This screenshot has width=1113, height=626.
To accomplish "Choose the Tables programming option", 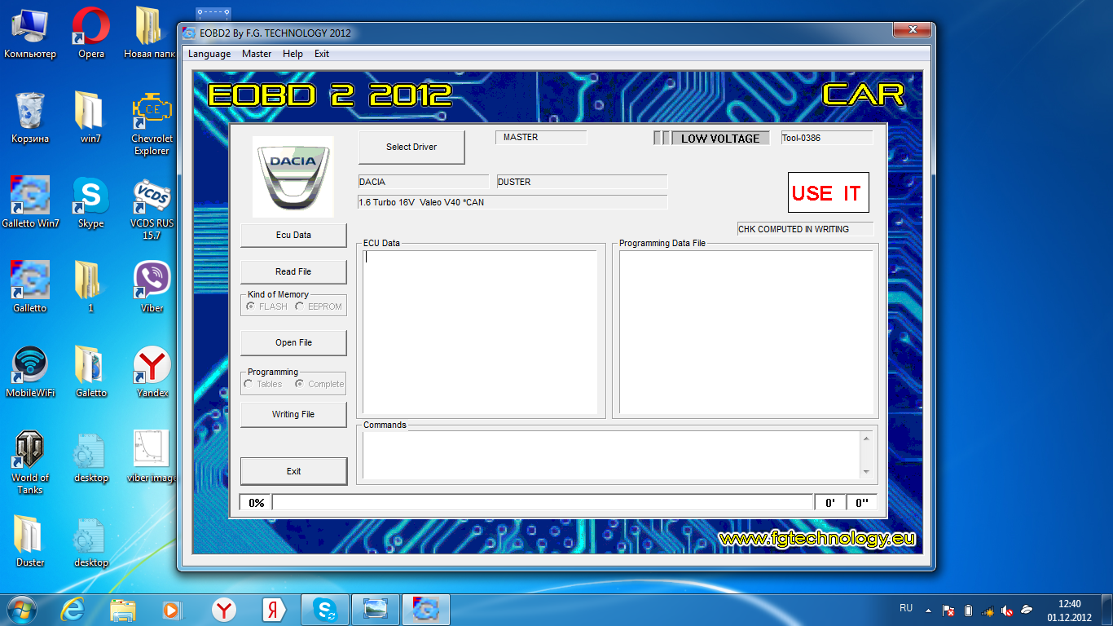I will point(249,384).
